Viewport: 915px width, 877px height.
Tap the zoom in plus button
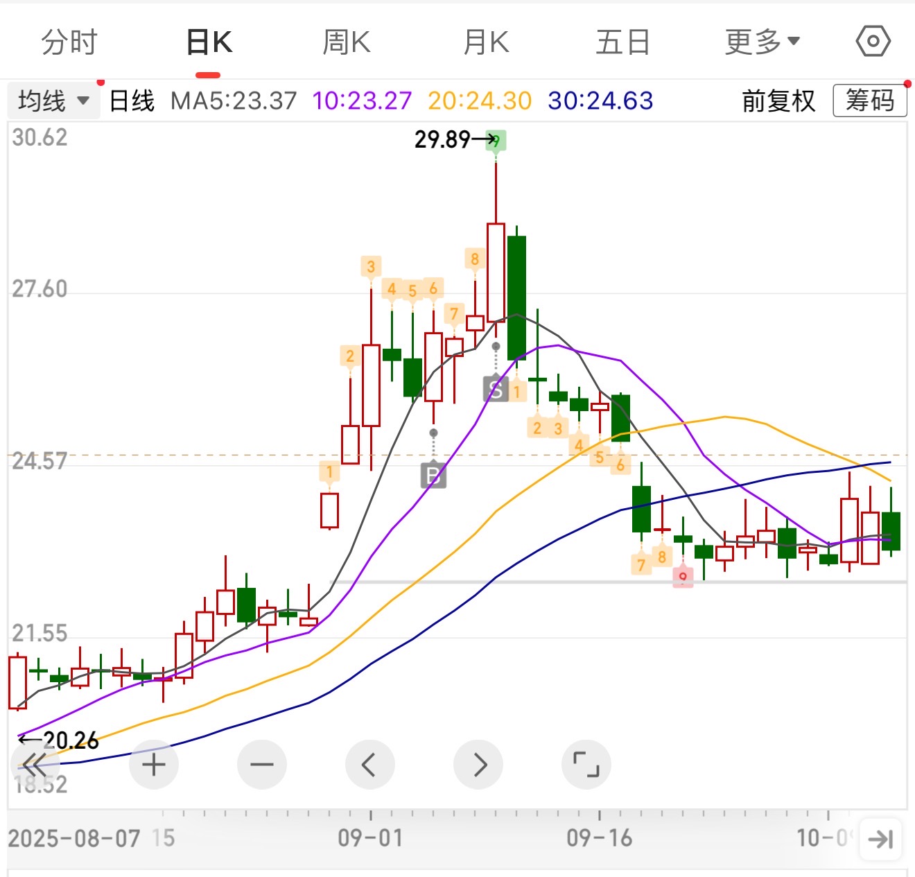coord(154,765)
